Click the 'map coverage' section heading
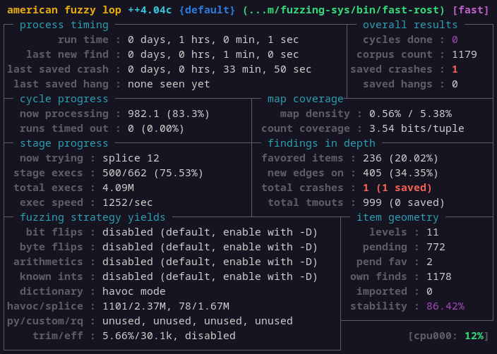 (x=306, y=99)
